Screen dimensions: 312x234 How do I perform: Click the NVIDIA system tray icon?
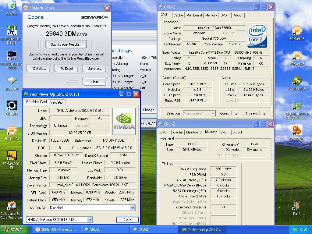(x=295, y=229)
